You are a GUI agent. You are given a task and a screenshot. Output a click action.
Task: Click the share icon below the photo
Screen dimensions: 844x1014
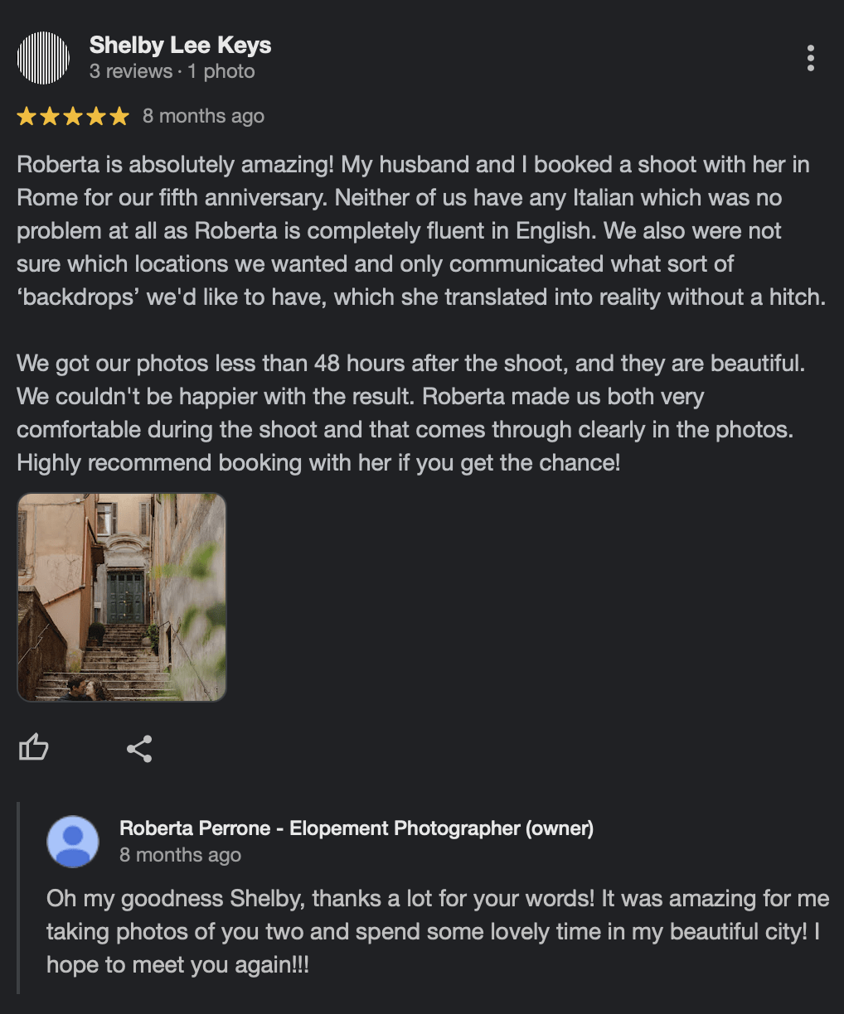point(139,749)
